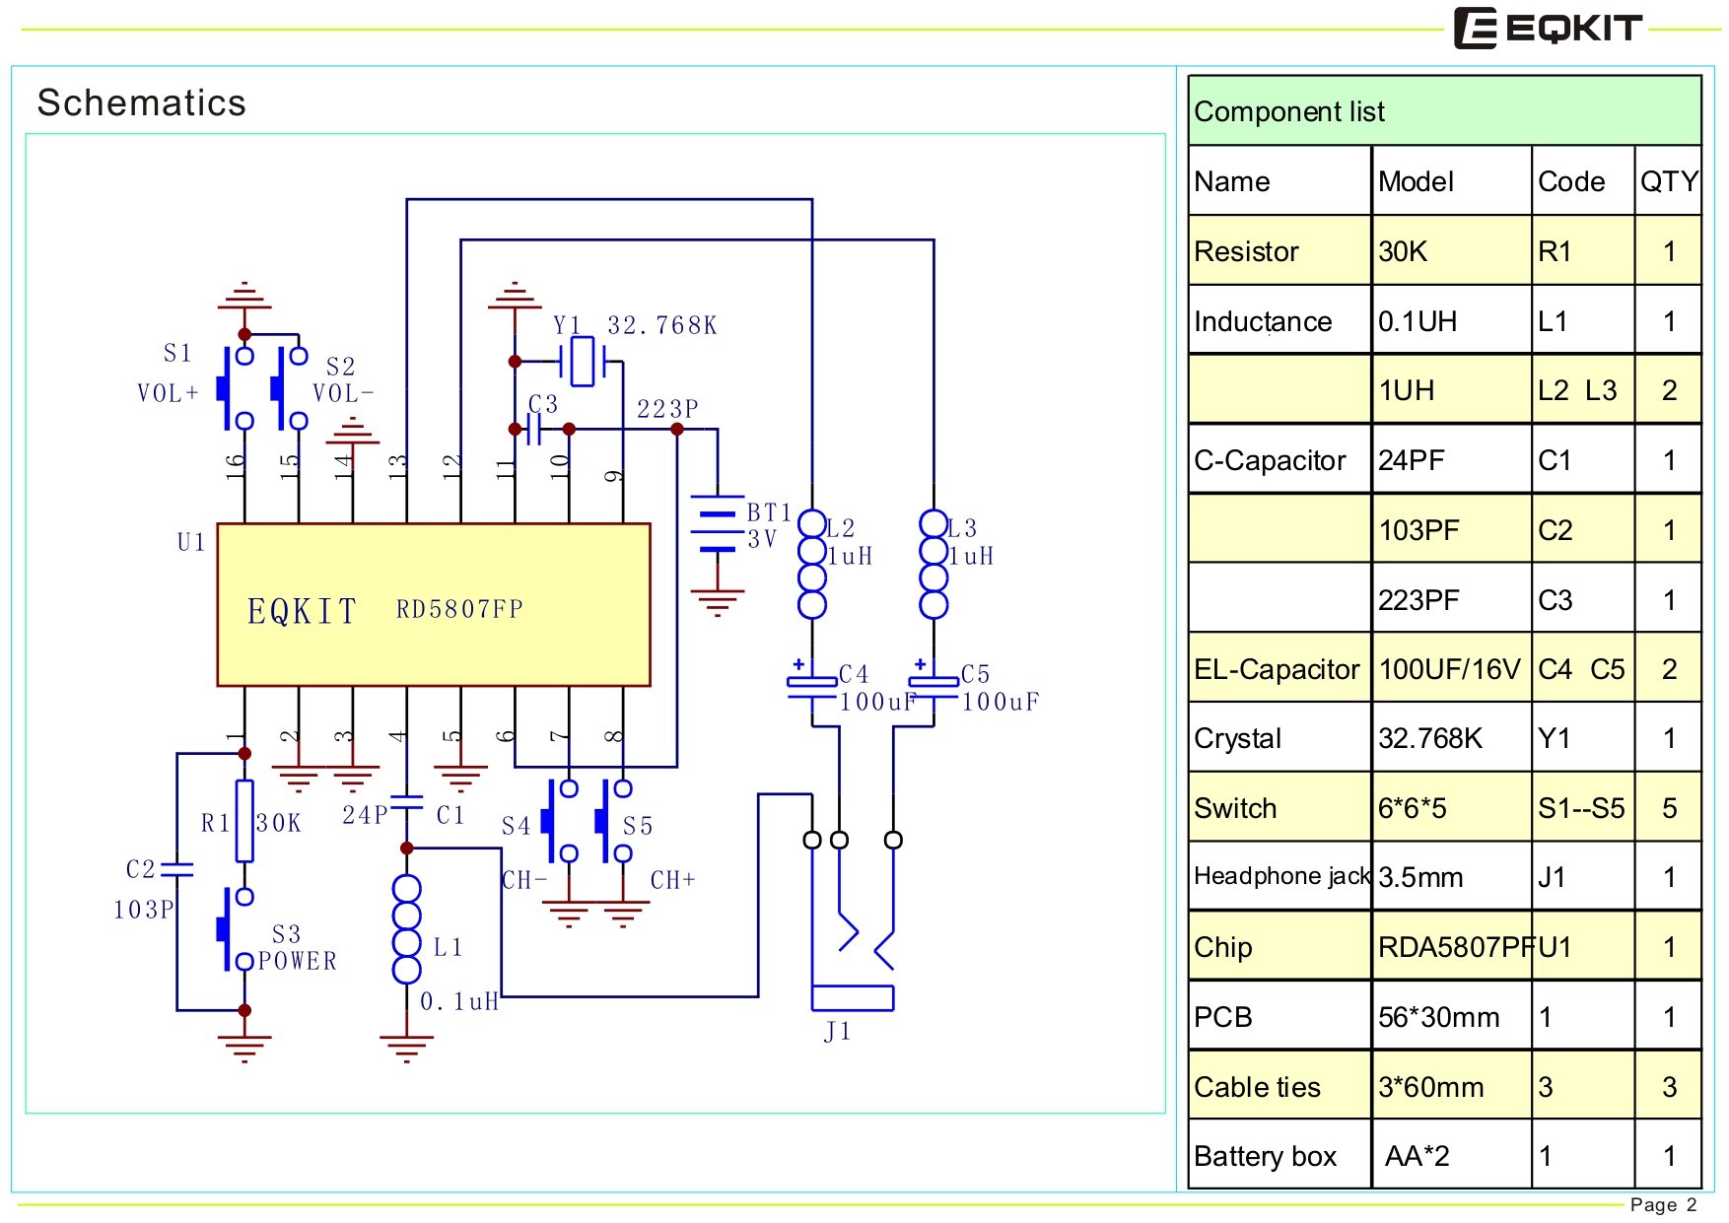Click the EQKIT logo in the header

(x=1548, y=29)
